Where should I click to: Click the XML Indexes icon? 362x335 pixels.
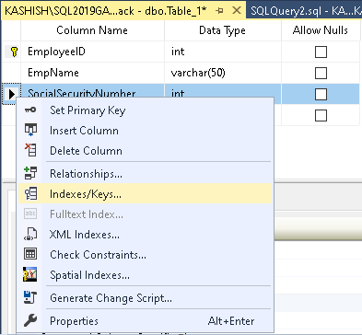coord(30,234)
